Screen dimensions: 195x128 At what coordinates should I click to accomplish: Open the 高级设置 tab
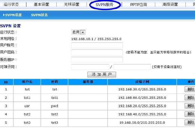(170, 4)
